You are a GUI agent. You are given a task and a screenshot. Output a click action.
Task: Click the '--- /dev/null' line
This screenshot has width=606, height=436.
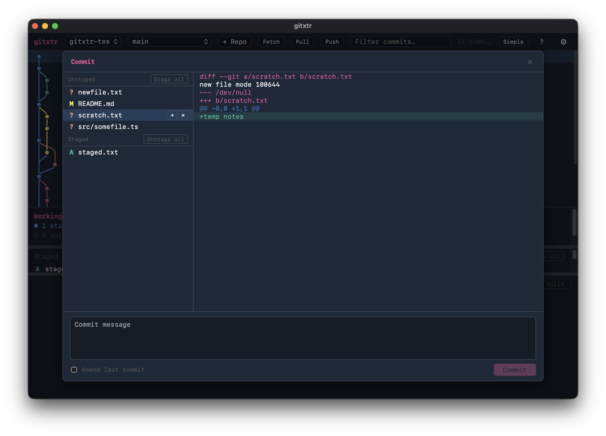225,92
